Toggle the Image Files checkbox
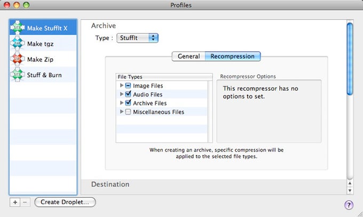 [128, 86]
